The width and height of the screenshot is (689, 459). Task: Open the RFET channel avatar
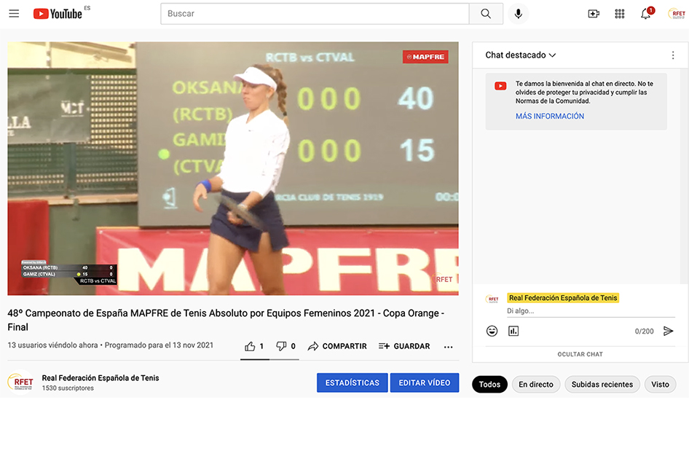20,382
